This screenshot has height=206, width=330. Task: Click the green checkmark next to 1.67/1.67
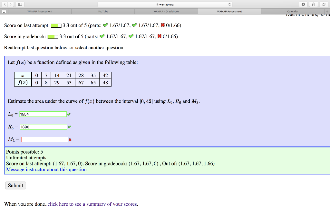[x=105, y=25]
